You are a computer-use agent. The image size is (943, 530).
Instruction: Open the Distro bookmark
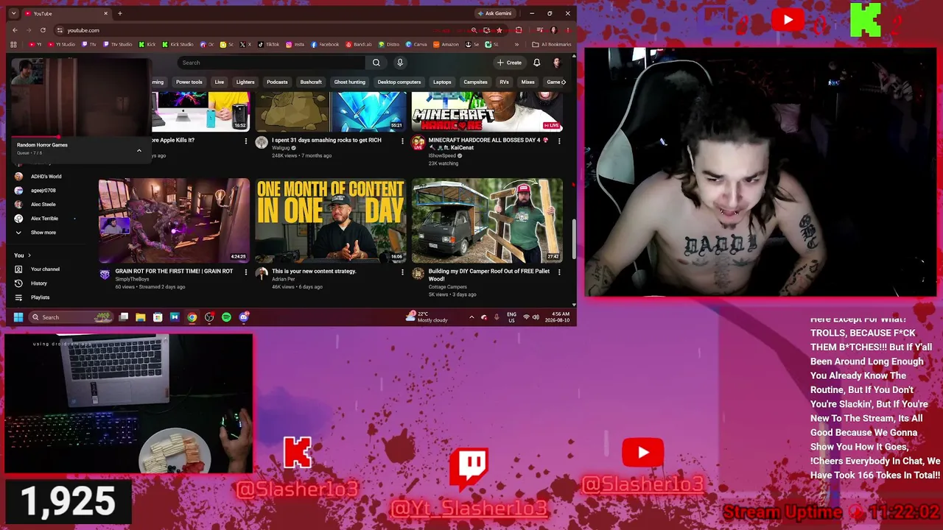pyautogui.click(x=389, y=44)
